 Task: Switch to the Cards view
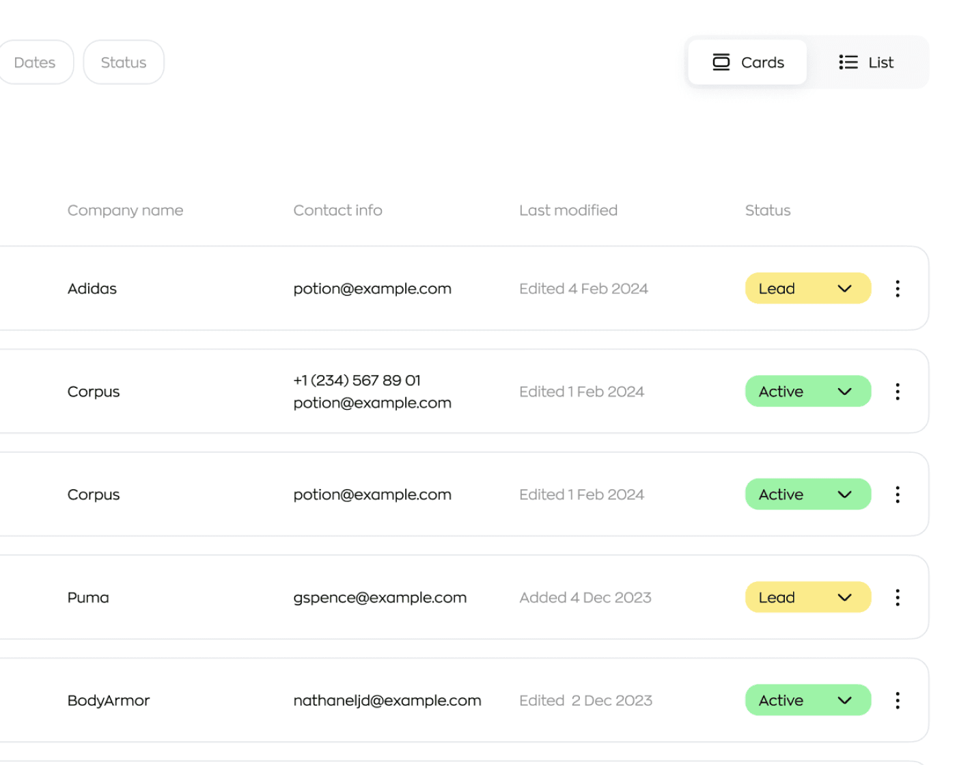[x=747, y=62]
